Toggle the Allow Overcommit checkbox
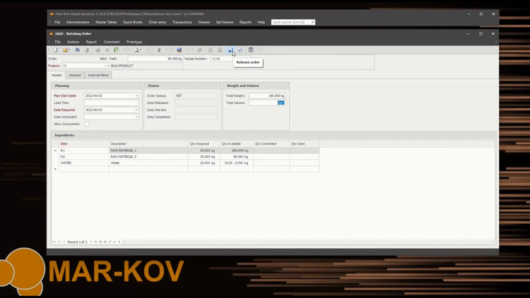Viewport: 530px width, 298px height. (87, 124)
